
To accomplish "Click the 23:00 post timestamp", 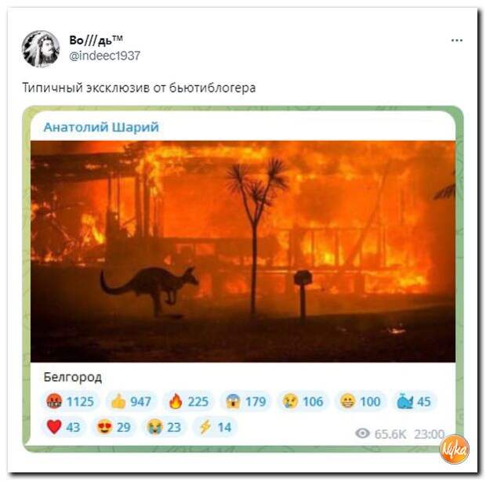I will point(430,434).
